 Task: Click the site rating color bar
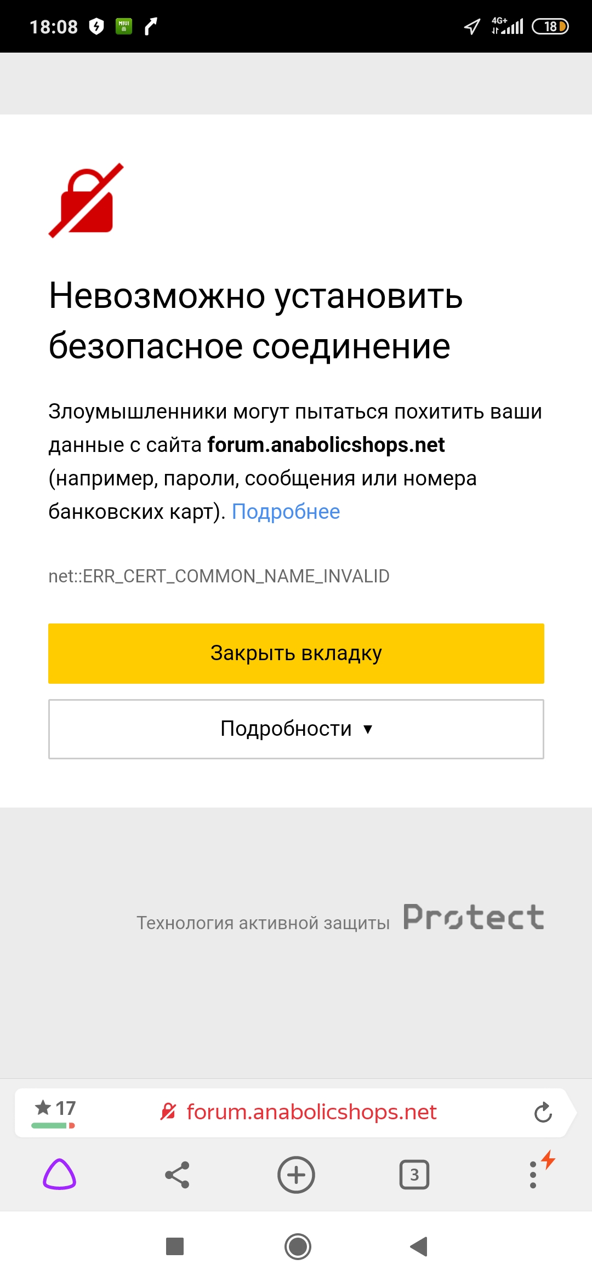(53, 1125)
